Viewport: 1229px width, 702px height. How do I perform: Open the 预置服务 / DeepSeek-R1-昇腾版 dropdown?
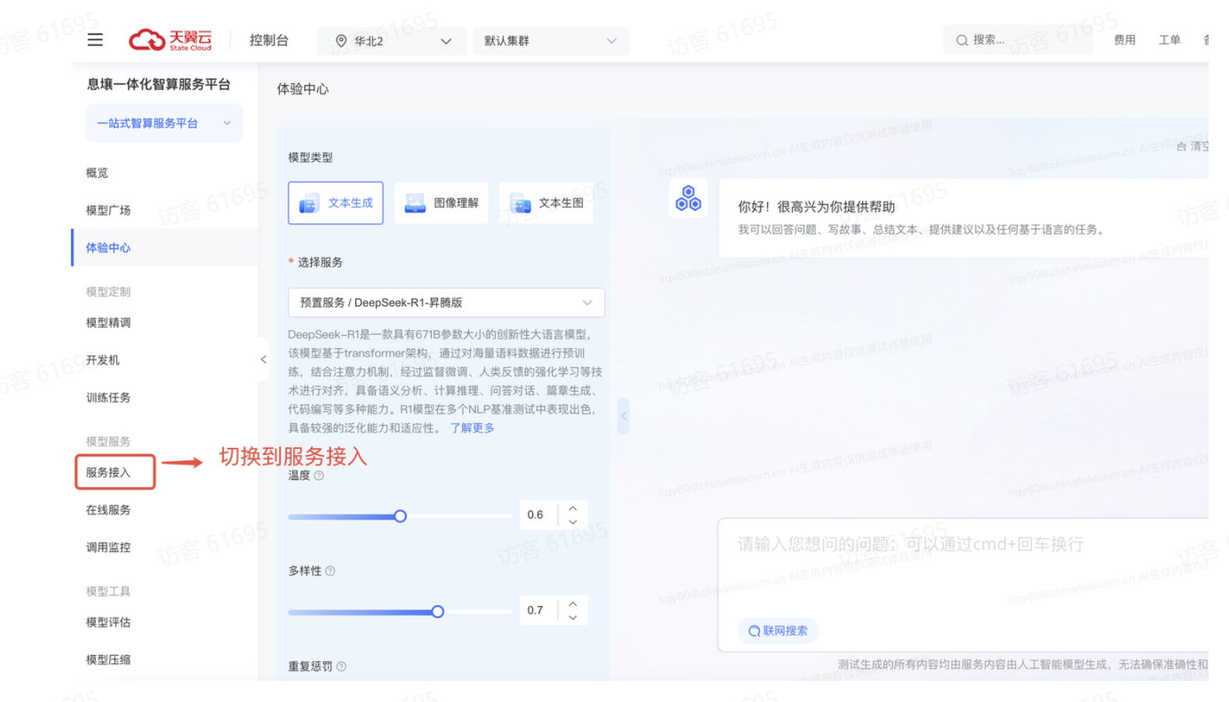pyautogui.click(x=447, y=302)
